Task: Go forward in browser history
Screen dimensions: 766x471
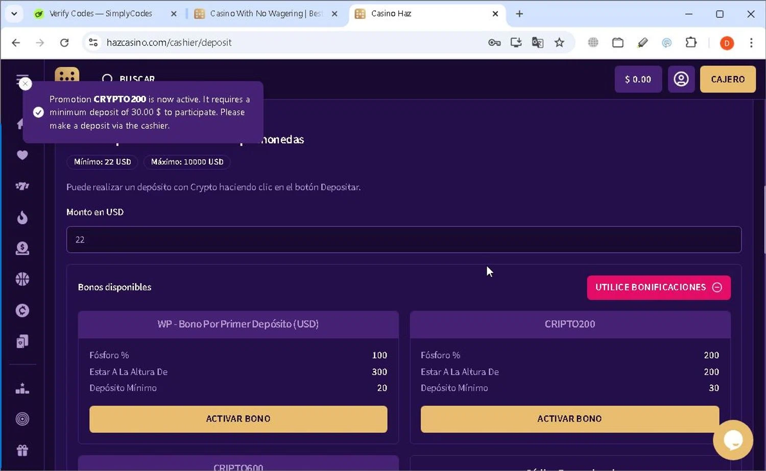Action: [40, 42]
